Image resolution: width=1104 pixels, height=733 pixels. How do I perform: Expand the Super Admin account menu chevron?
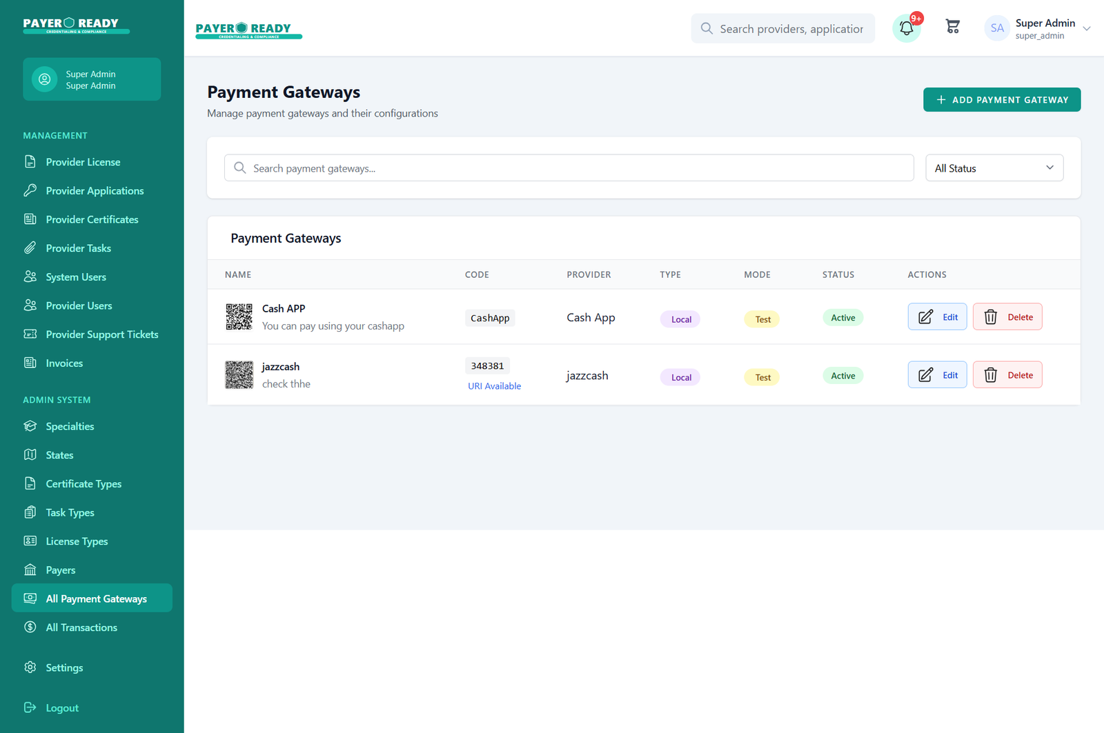click(x=1087, y=29)
